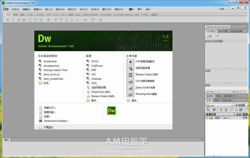Viewport: 250px width, 158px height.
Task: Open recent file ab/index.html
Action: 50,61
